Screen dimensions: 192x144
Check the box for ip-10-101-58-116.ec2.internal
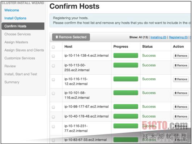(x=53, y=93)
